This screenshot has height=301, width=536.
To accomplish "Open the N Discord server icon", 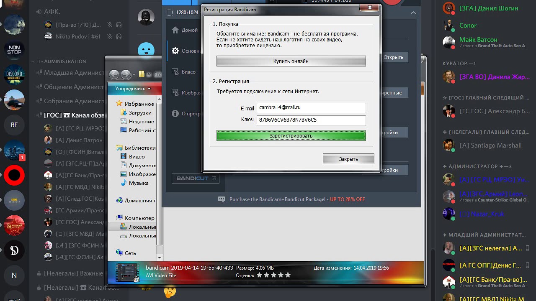I will (x=14, y=275).
